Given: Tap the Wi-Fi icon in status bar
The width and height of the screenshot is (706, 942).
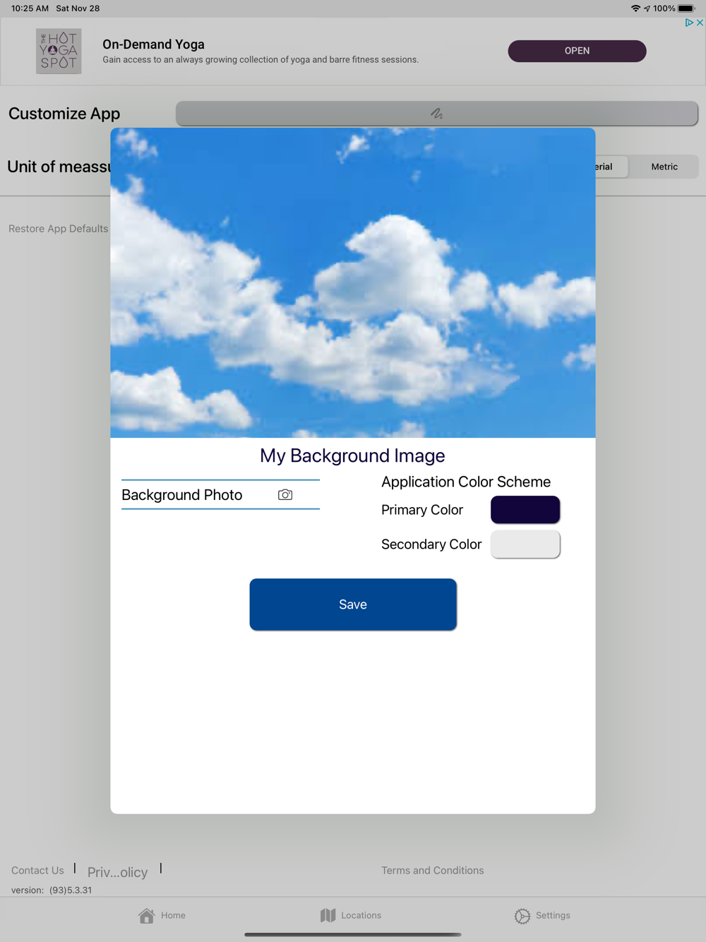Looking at the screenshot, I should click(635, 8).
